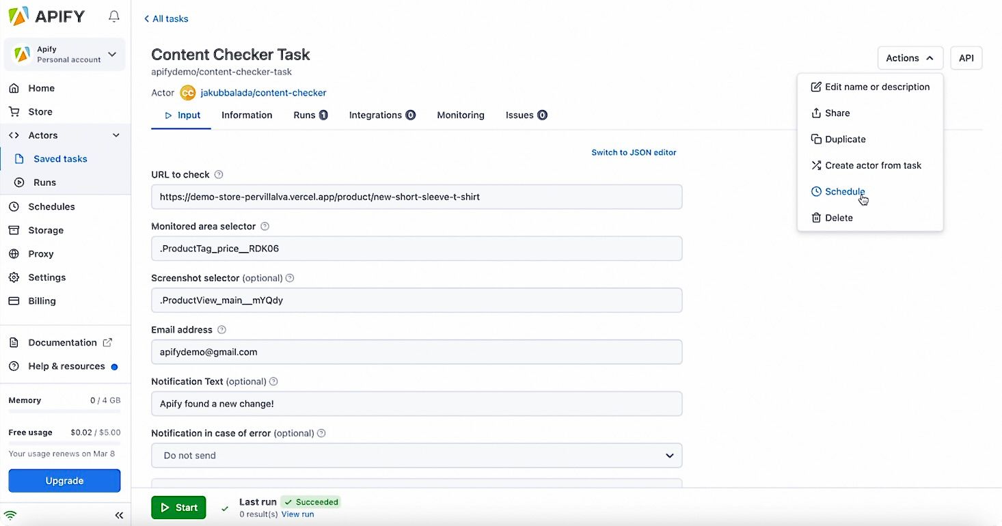Open the Integrations tab
Image resolution: width=1002 pixels, height=526 pixels.
click(x=382, y=115)
